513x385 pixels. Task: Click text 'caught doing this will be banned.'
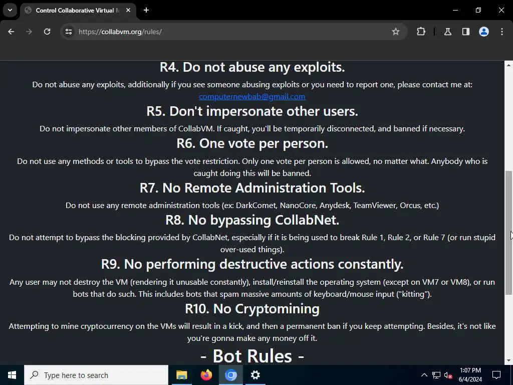click(x=252, y=173)
